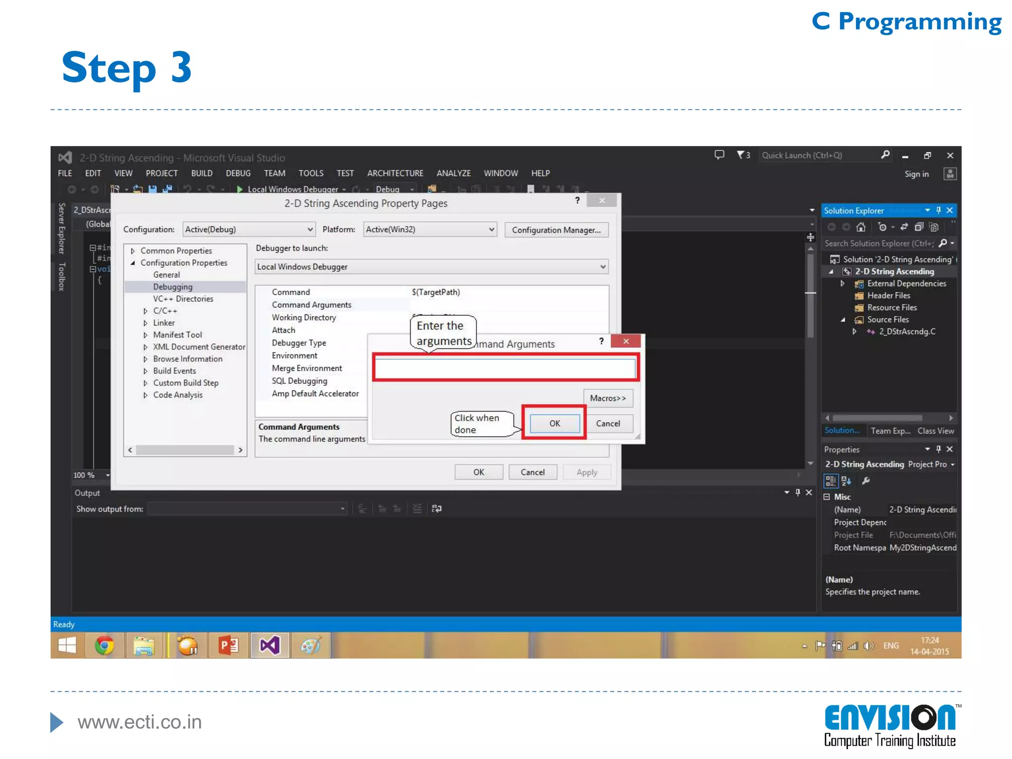Select the Working Directory property row

pyautogui.click(x=431, y=318)
